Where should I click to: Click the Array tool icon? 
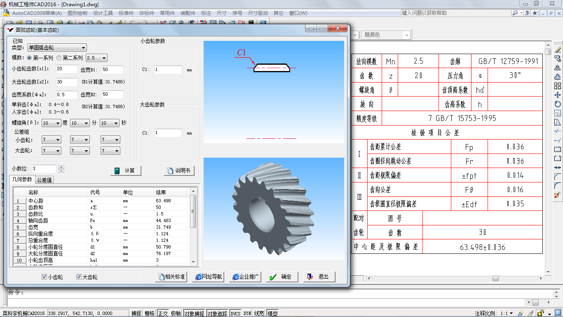tap(558, 86)
